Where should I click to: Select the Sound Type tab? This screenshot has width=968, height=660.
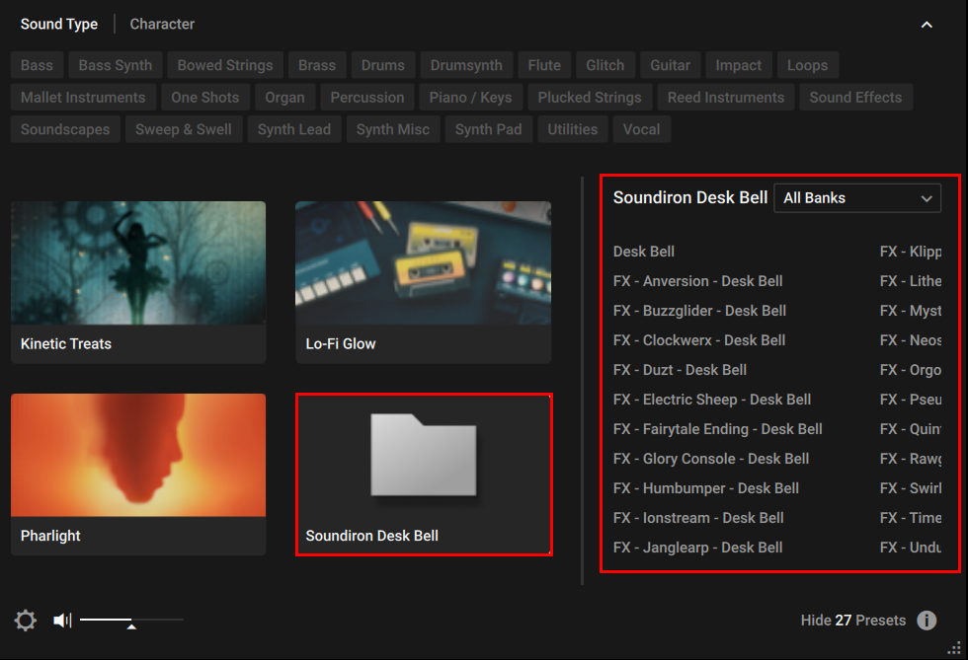[58, 24]
